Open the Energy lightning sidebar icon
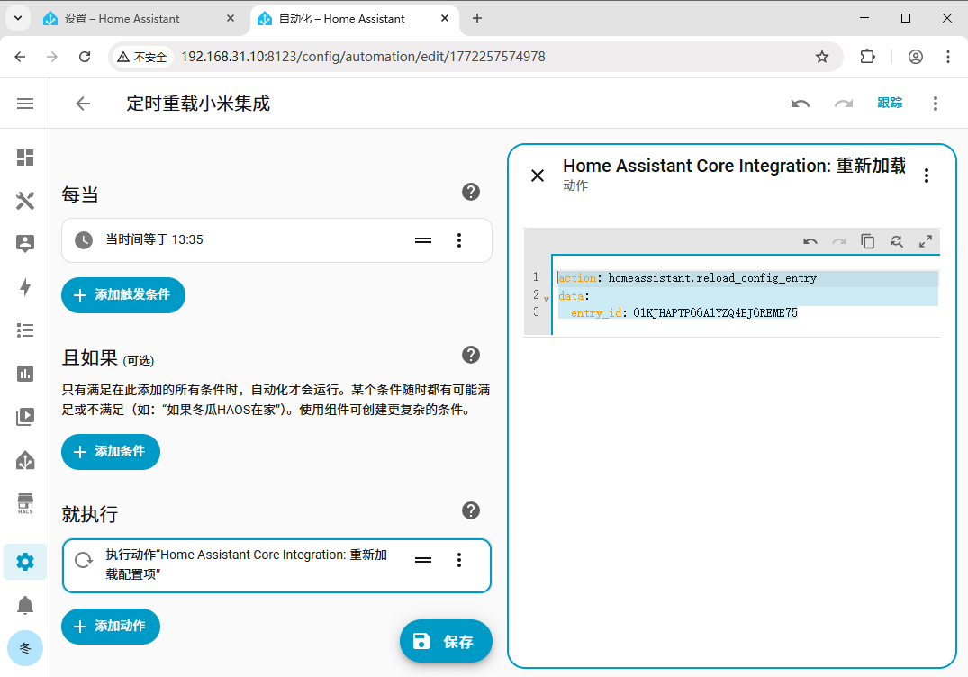This screenshot has height=677, width=968. (25, 287)
